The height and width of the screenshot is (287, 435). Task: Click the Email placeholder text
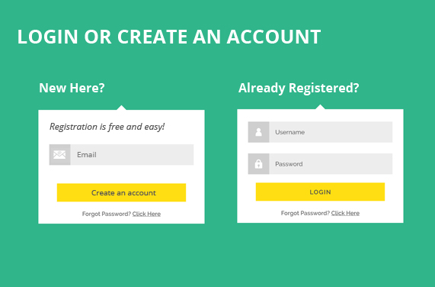(x=87, y=155)
